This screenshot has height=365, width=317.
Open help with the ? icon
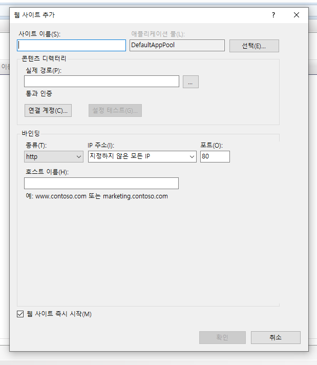click(x=273, y=15)
